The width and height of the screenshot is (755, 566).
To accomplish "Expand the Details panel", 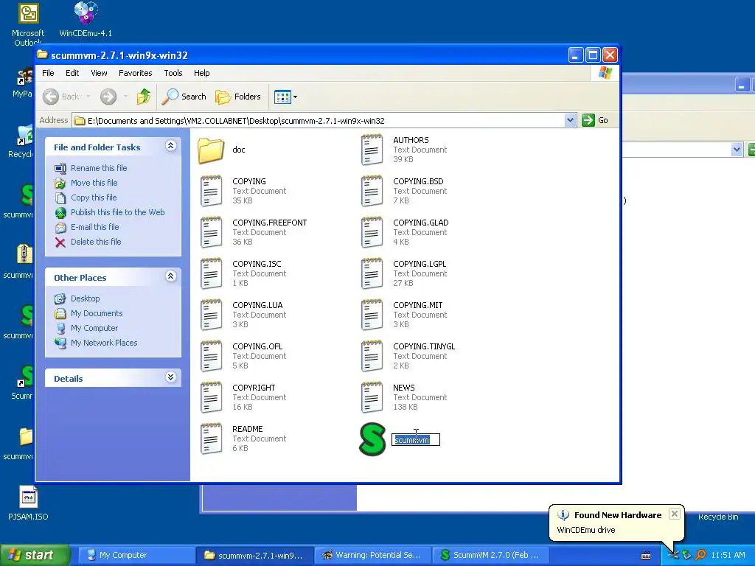I will coord(171,377).
